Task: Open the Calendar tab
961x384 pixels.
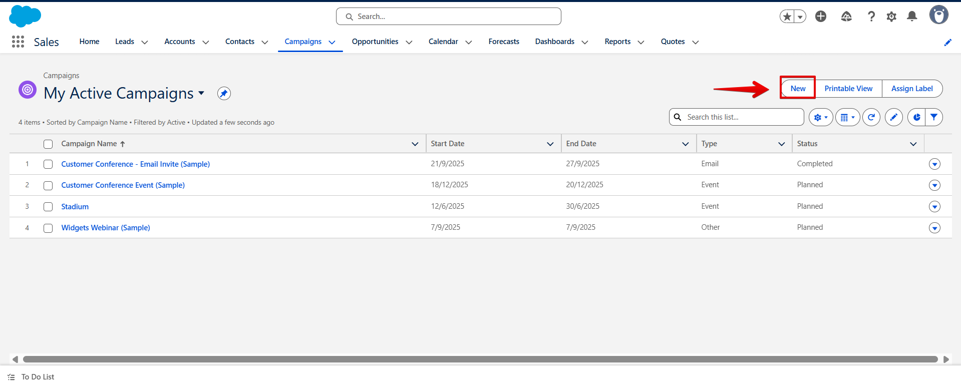Action: pos(443,42)
